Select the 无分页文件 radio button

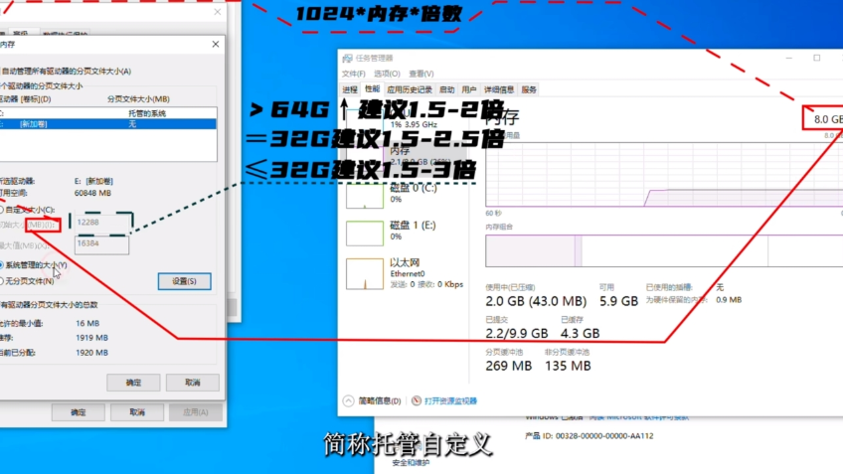(x=3, y=281)
